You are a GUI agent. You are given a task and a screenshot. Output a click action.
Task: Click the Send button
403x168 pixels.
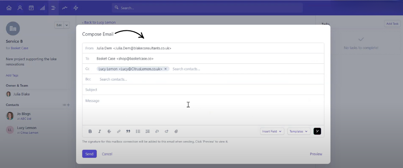(x=89, y=154)
